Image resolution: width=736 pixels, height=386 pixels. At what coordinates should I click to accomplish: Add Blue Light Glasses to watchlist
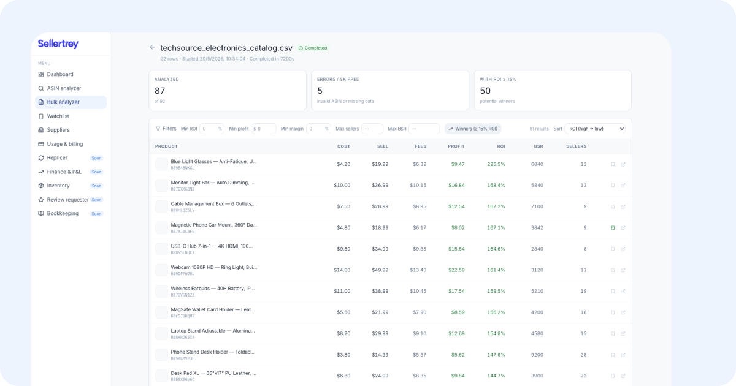pos(613,164)
